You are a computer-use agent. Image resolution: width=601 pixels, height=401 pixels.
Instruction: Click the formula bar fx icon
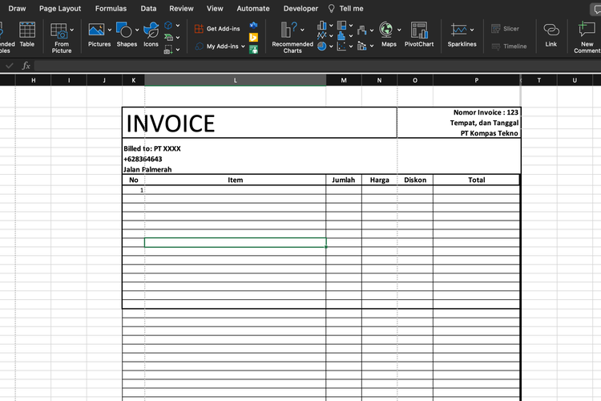click(x=26, y=66)
